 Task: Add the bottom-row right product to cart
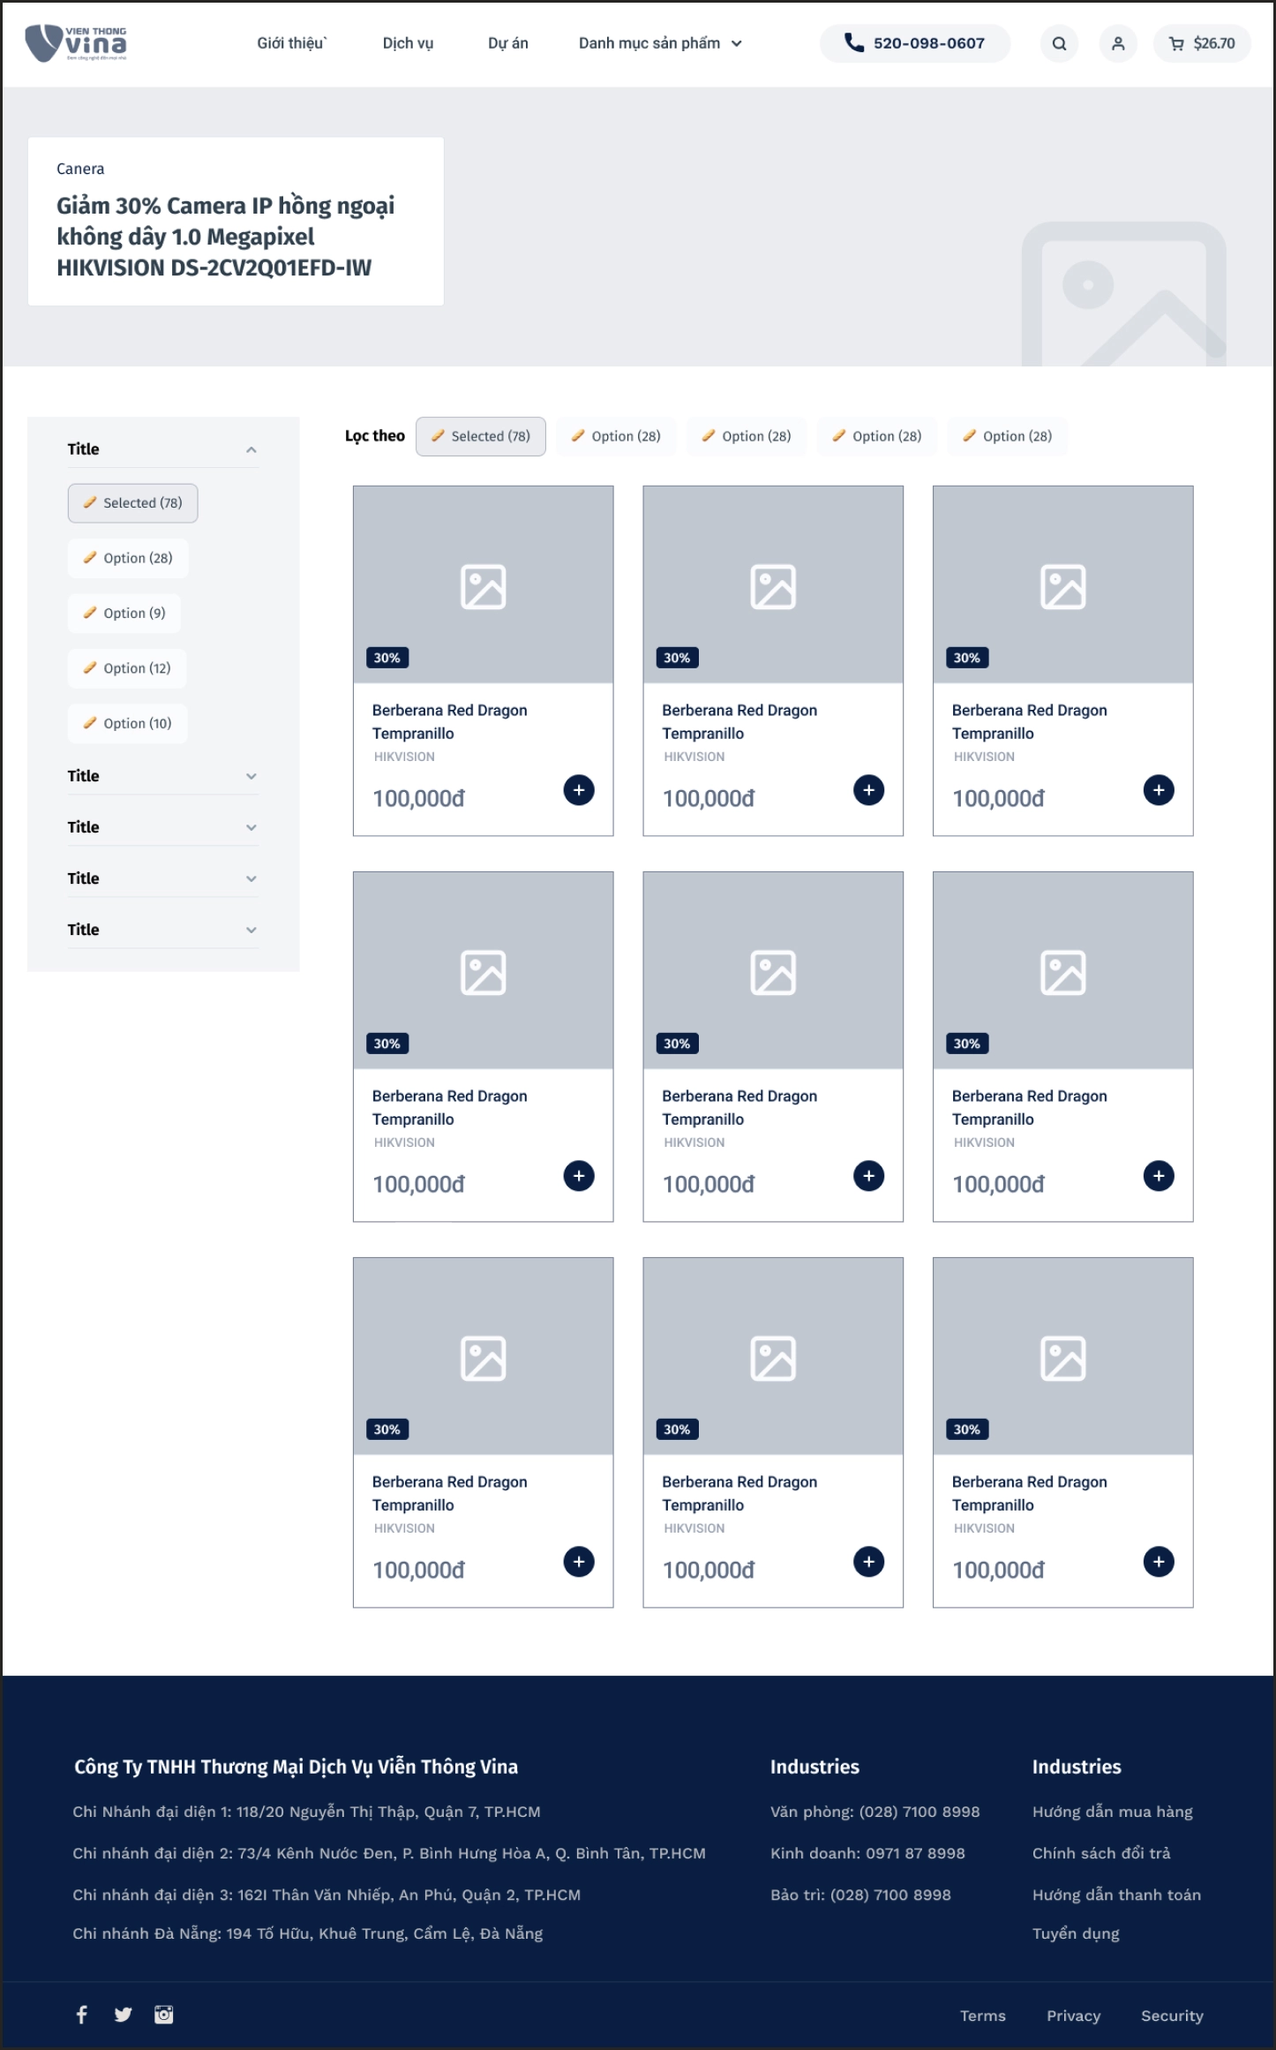tap(1159, 1562)
